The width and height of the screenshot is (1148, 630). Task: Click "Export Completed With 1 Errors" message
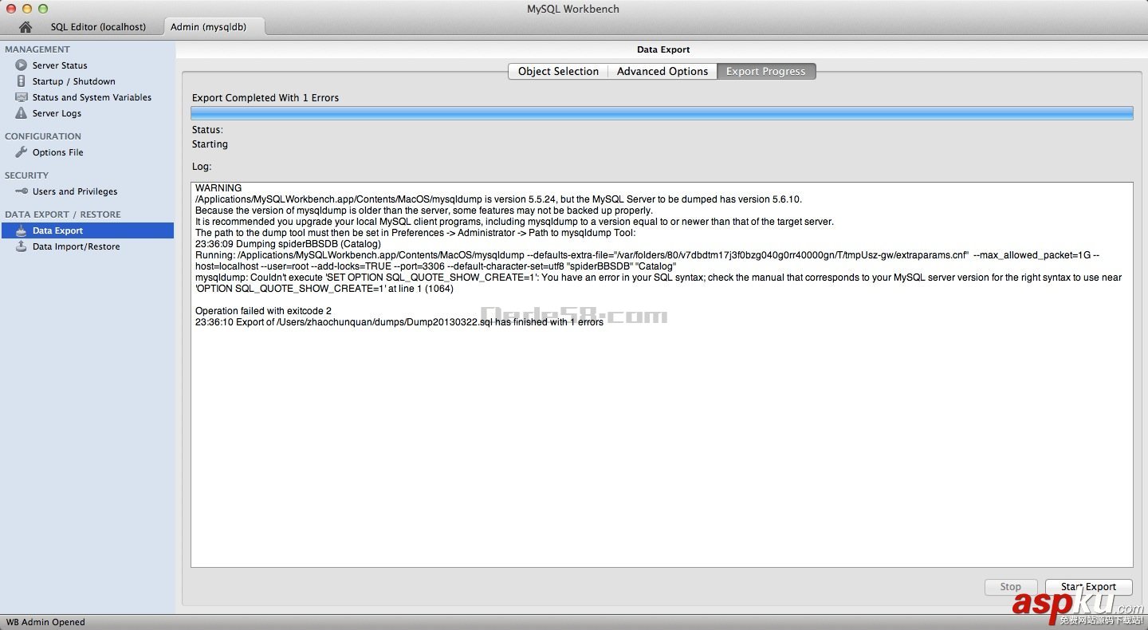coord(265,98)
